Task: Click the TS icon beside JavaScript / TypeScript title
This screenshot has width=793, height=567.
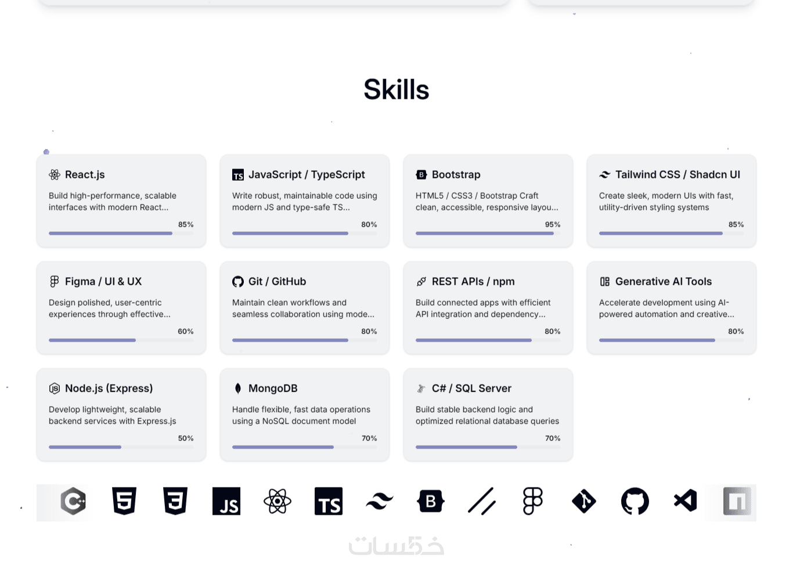Action: click(x=238, y=175)
